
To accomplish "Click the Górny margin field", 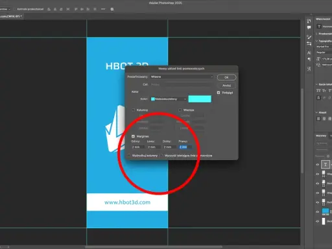I will point(137,147).
